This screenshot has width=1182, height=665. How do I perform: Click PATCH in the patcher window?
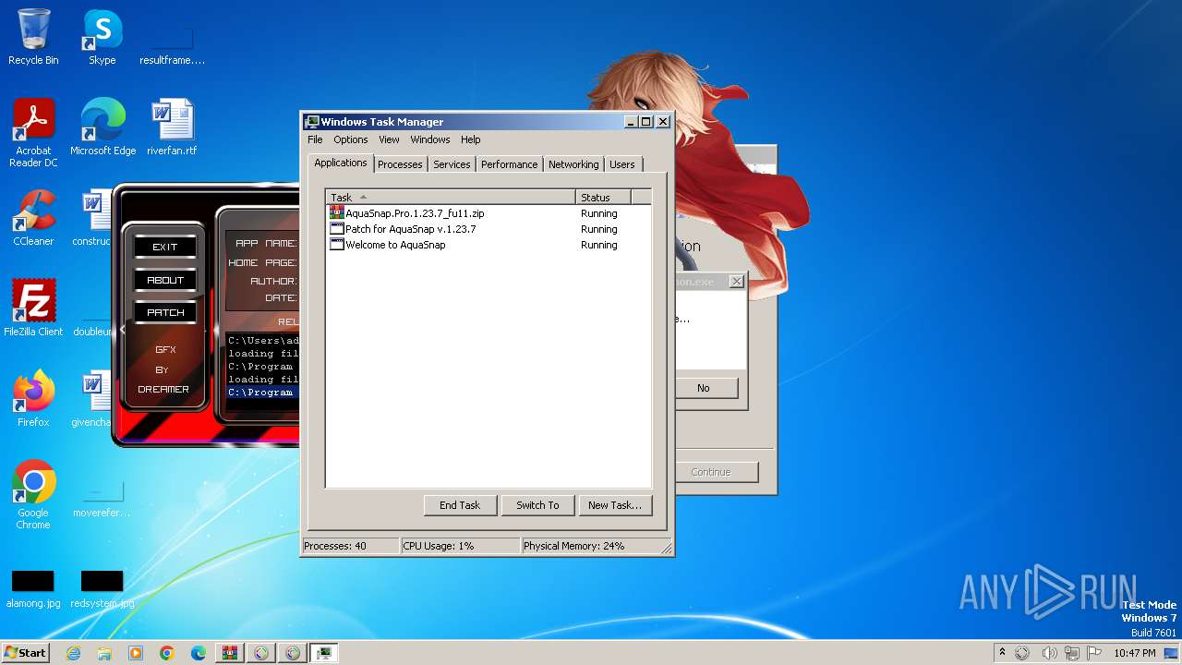[x=165, y=312]
